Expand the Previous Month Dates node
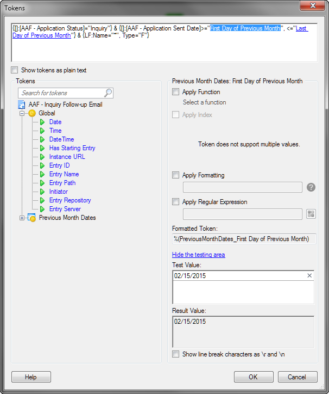The height and width of the screenshot is (394, 329). coord(22,218)
